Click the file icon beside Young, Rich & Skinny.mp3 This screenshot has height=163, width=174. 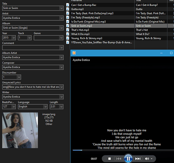68,38
